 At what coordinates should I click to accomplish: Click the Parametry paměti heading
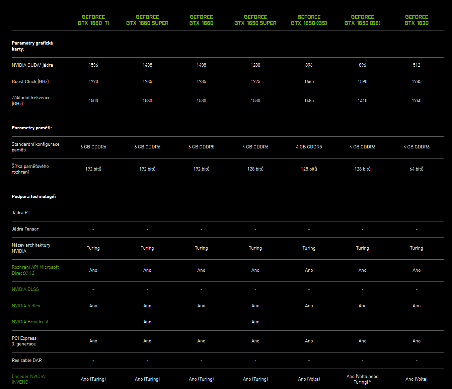(32, 128)
